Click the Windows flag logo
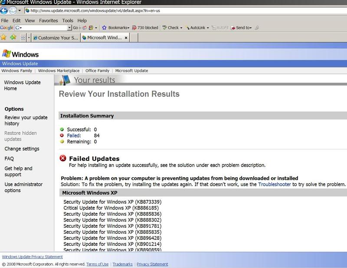 7,54
